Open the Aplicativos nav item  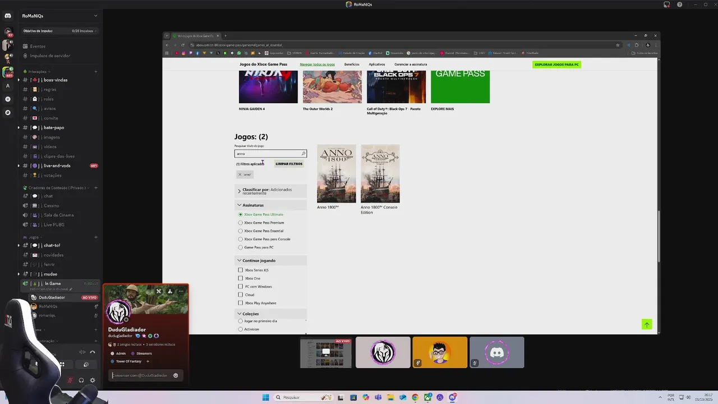click(377, 65)
